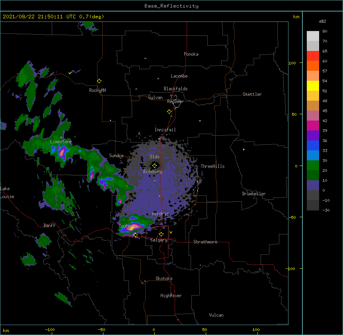The height and width of the screenshot is (335, 343).
Task: Select the white light grey 70-80 dBZ swatch
Action: (313, 36)
